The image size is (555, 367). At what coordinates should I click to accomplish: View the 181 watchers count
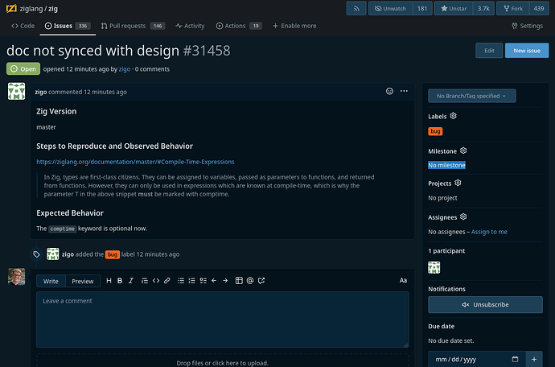(x=422, y=9)
